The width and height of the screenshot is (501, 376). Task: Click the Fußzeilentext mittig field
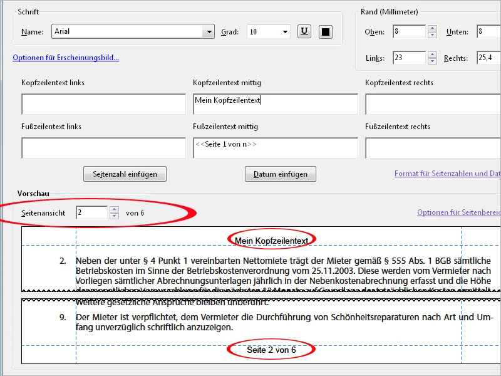[x=276, y=148]
